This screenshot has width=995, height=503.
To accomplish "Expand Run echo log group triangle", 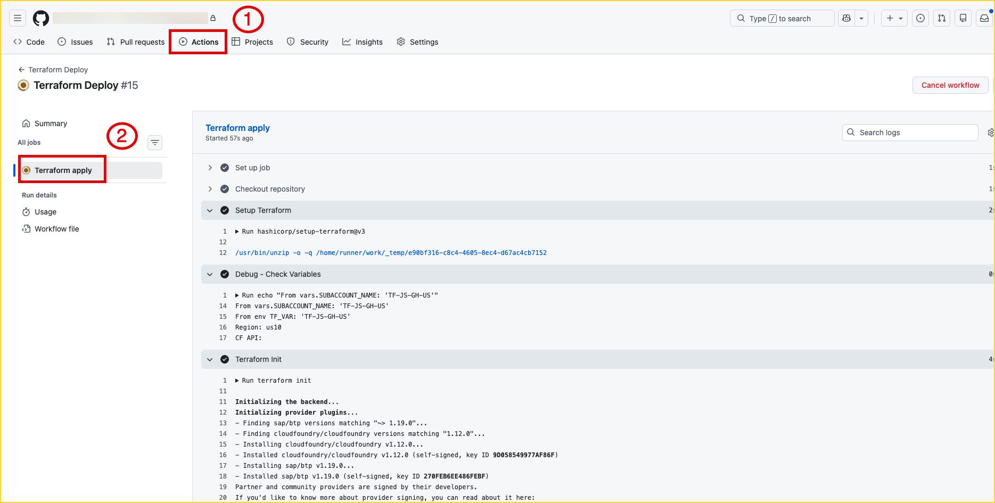I will pyautogui.click(x=237, y=295).
